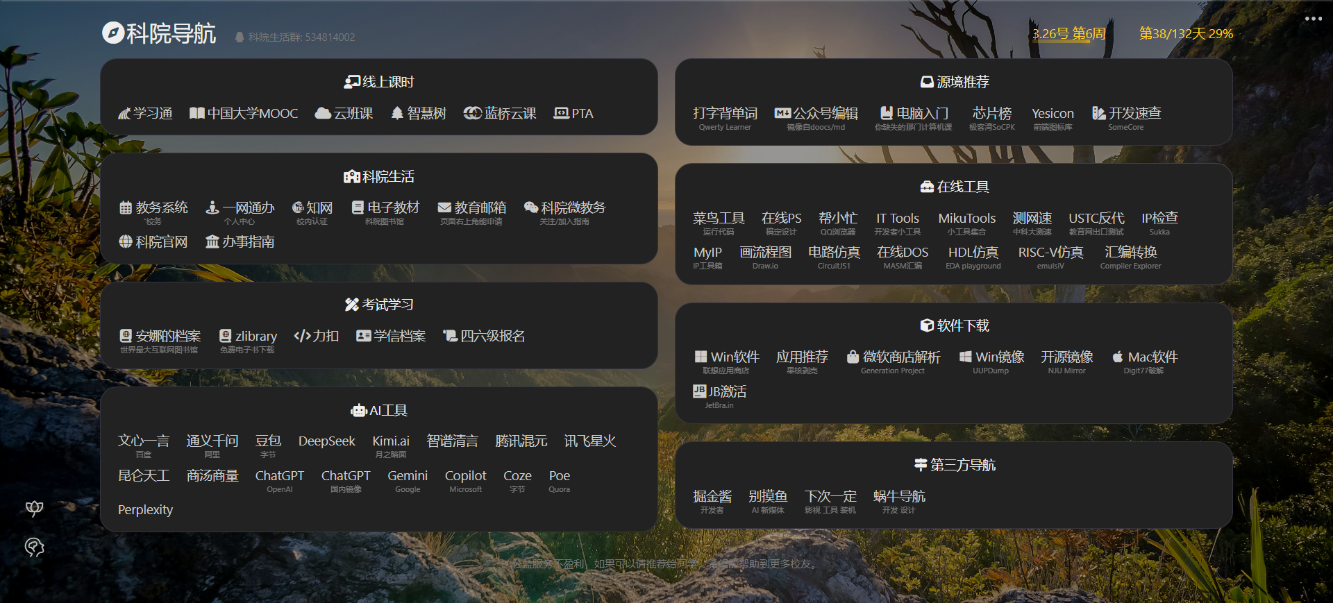
Task: Open DeepSeek link
Action: pos(326,441)
